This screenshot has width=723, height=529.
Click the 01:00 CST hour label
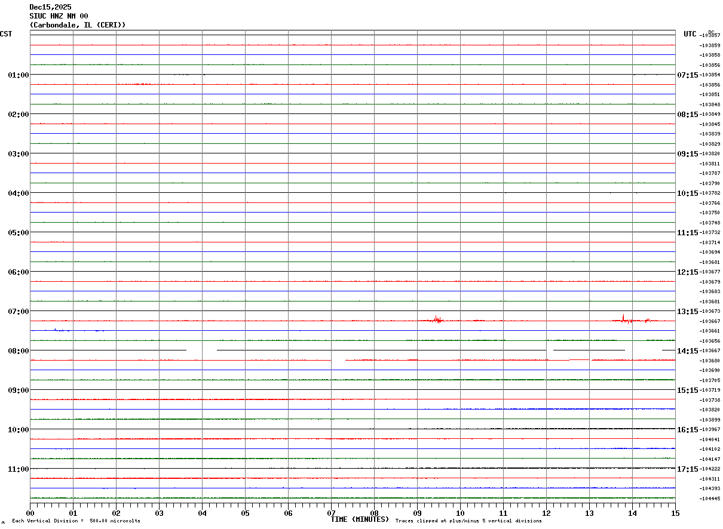point(19,75)
